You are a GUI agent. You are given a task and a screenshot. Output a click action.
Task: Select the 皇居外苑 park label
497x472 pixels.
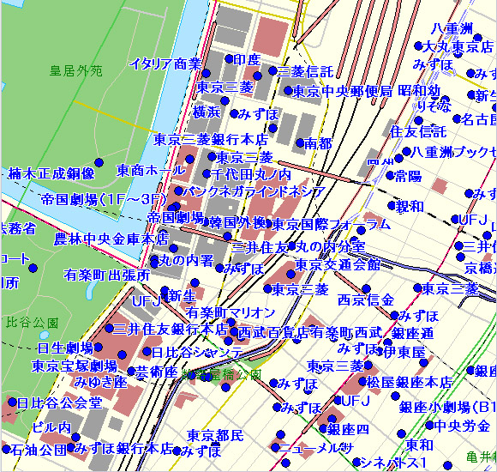click(76, 70)
